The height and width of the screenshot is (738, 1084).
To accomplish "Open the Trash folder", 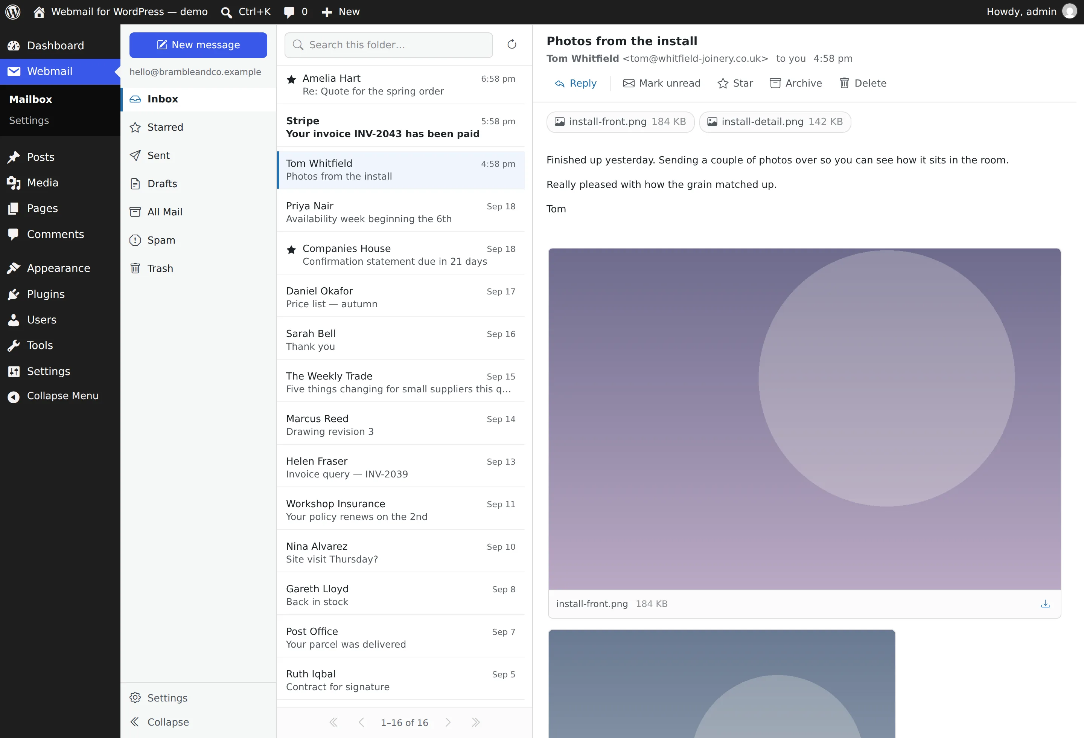I will tap(198, 268).
